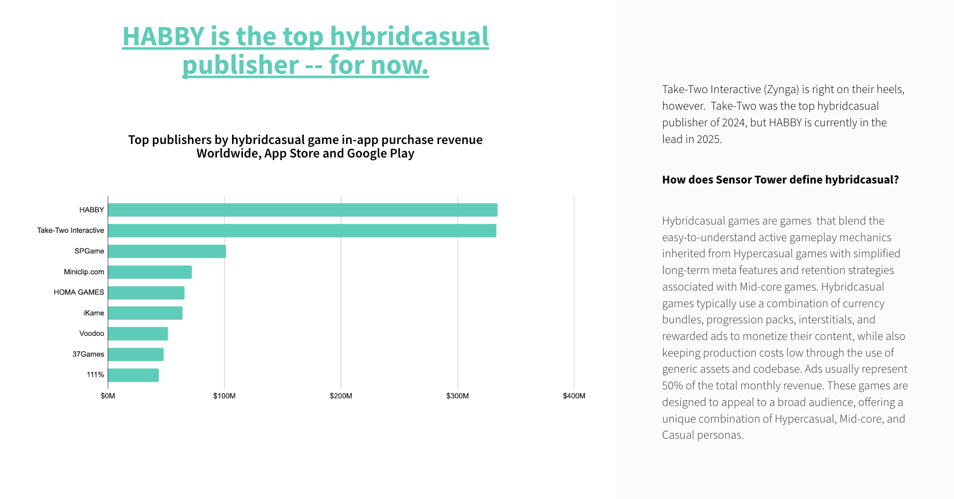Screen dimensions: 954x499
Task: Click the 37Games revenue bar
Action: coord(136,354)
